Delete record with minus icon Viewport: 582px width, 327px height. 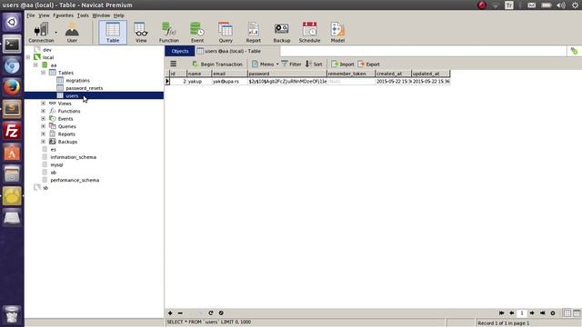pos(180,313)
